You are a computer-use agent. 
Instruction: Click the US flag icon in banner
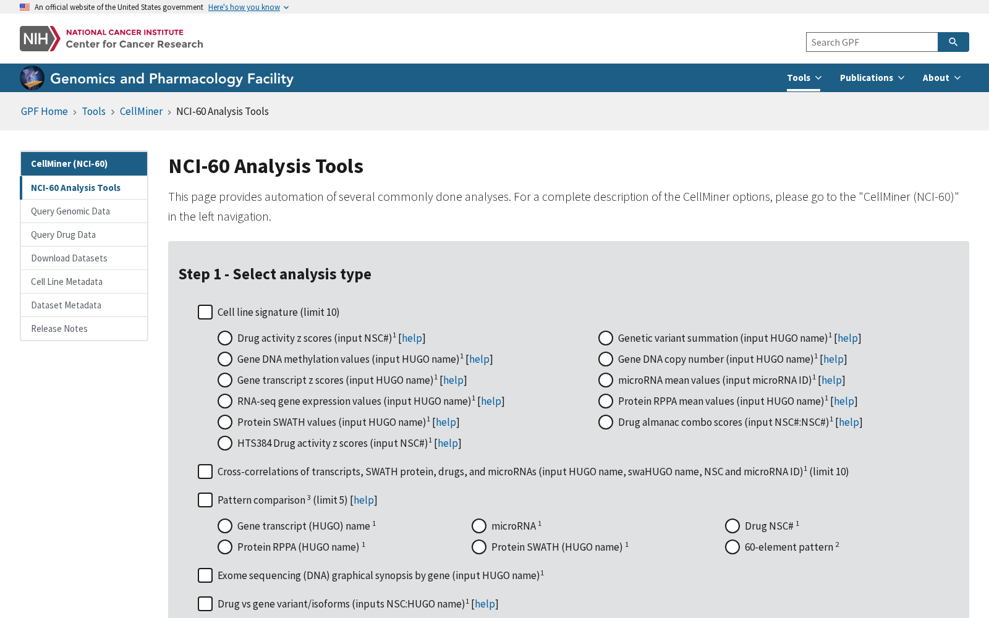click(x=25, y=7)
